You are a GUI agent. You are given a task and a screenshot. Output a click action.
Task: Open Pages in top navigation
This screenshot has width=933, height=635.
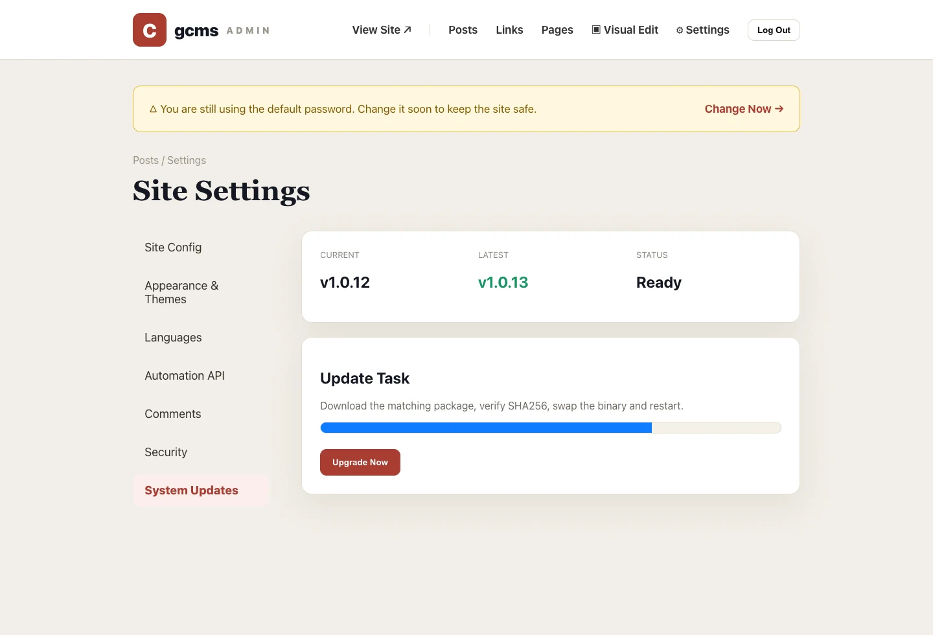(x=557, y=30)
